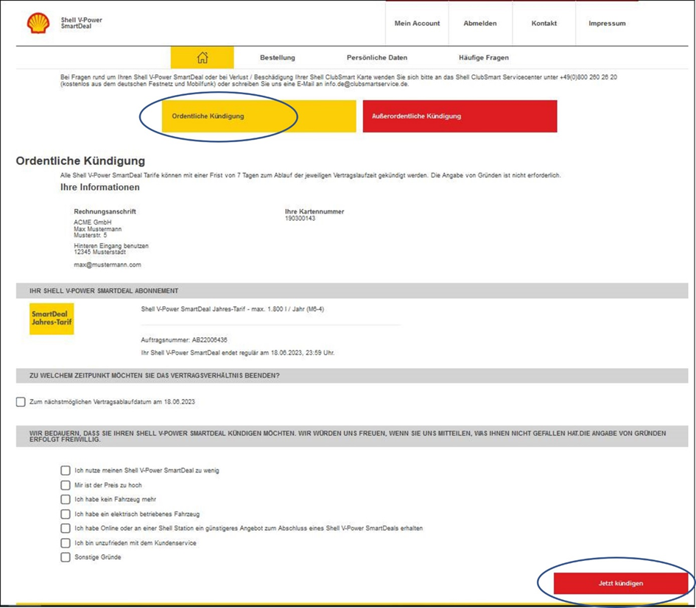Open the Impressum page
Viewport: 696px width, 608px height.
click(x=607, y=24)
